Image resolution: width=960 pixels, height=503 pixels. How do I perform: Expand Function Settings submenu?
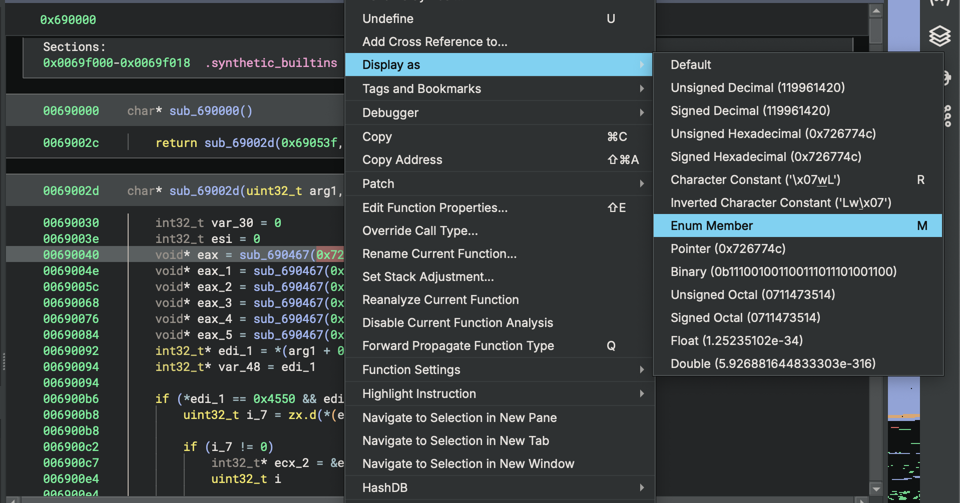tap(499, 369)
